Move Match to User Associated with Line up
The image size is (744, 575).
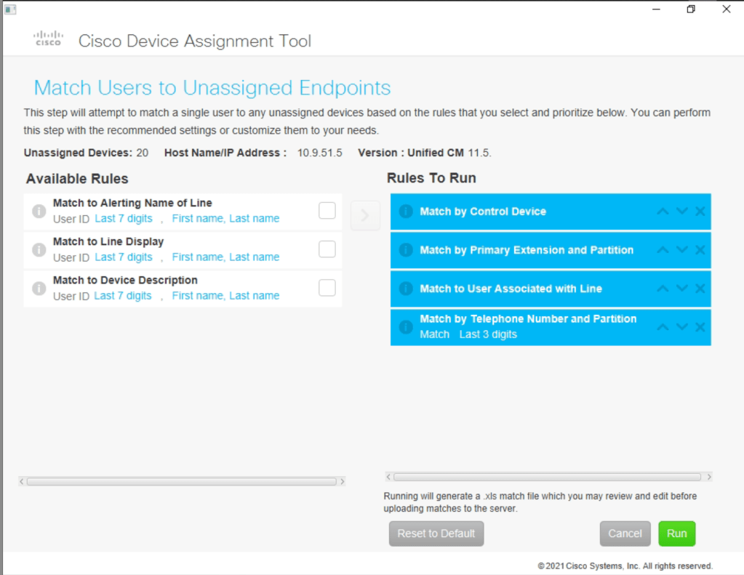(663, 289)
